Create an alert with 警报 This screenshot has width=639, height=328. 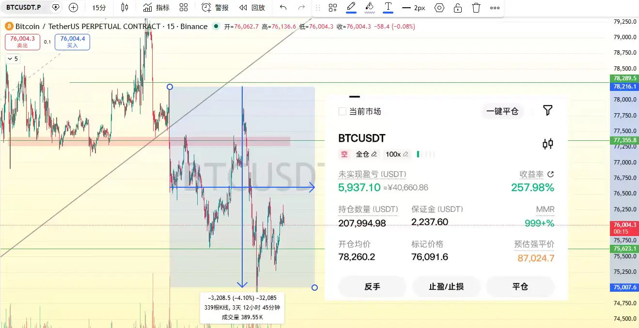click(x=215, y=8)
